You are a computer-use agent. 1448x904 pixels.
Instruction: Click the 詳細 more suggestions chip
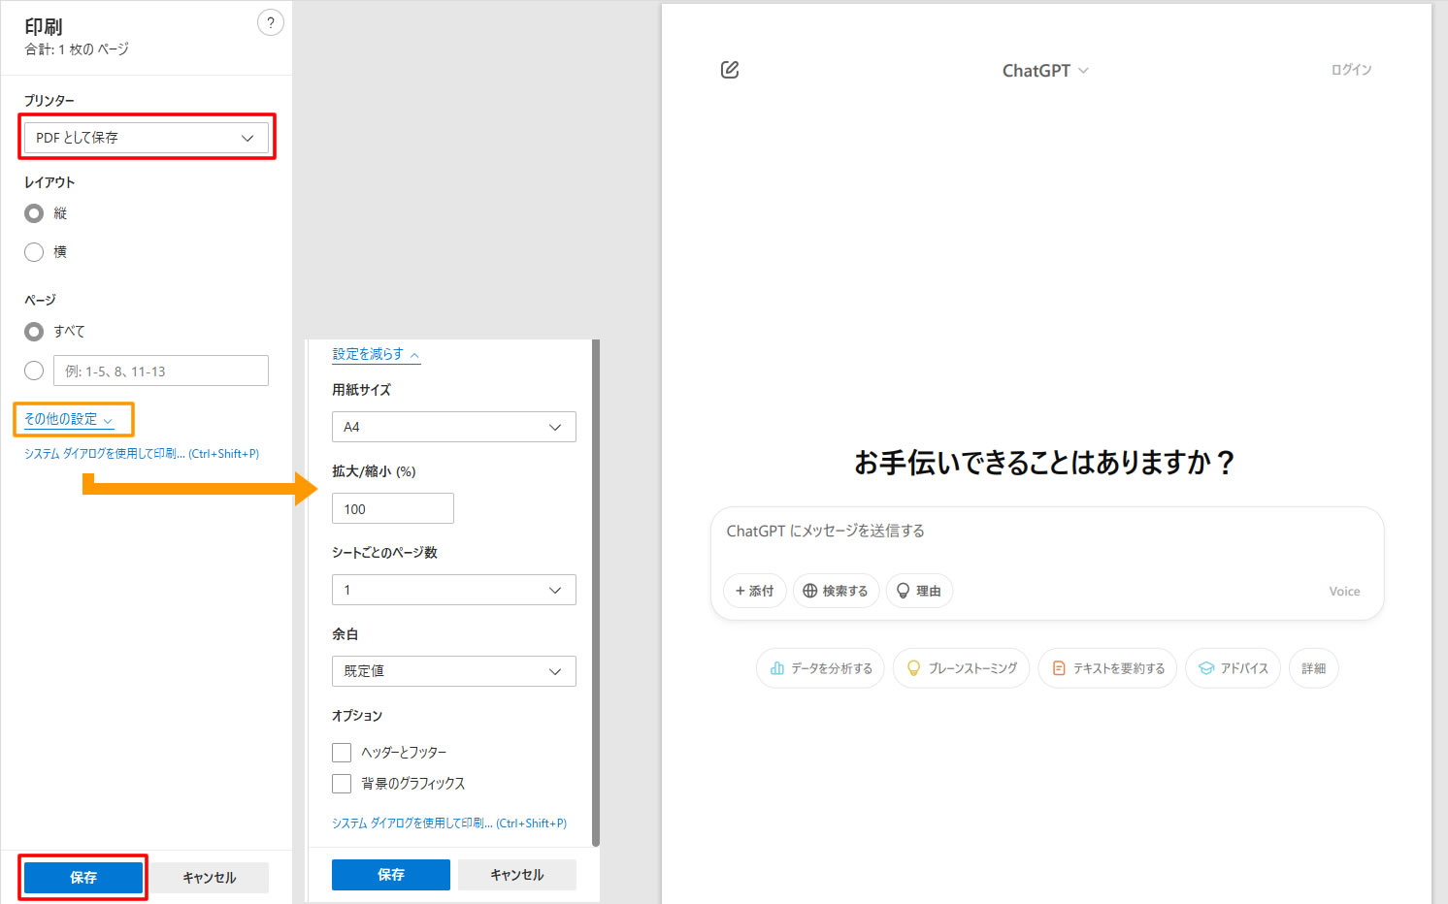(x=1314, y=668)
